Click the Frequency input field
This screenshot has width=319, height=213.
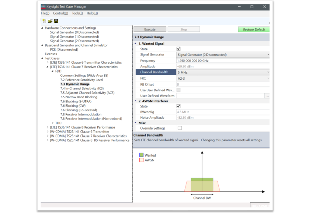click(x=223, y=61)
